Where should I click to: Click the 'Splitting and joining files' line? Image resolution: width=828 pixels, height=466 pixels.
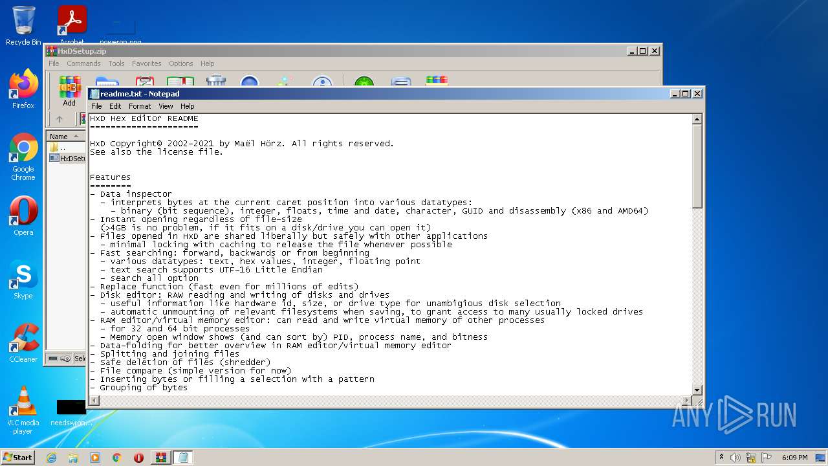point(165,354)
